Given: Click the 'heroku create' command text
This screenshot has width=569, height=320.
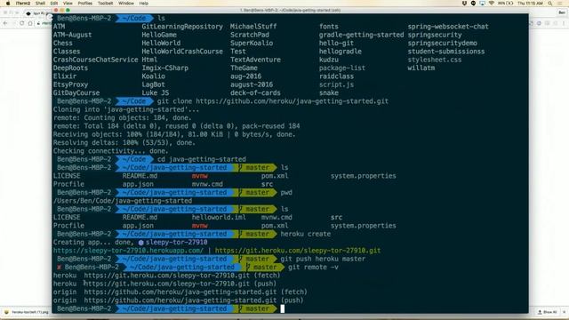Looking at the screenshot, I should [306, 234].
